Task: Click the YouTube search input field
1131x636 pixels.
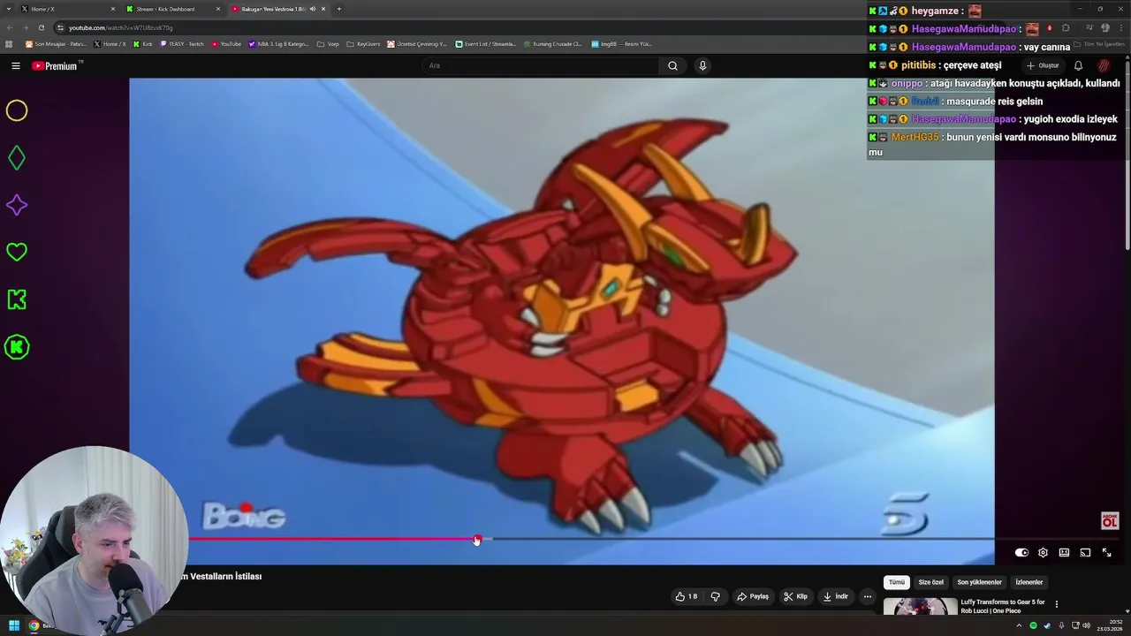Action: (539, 65)
